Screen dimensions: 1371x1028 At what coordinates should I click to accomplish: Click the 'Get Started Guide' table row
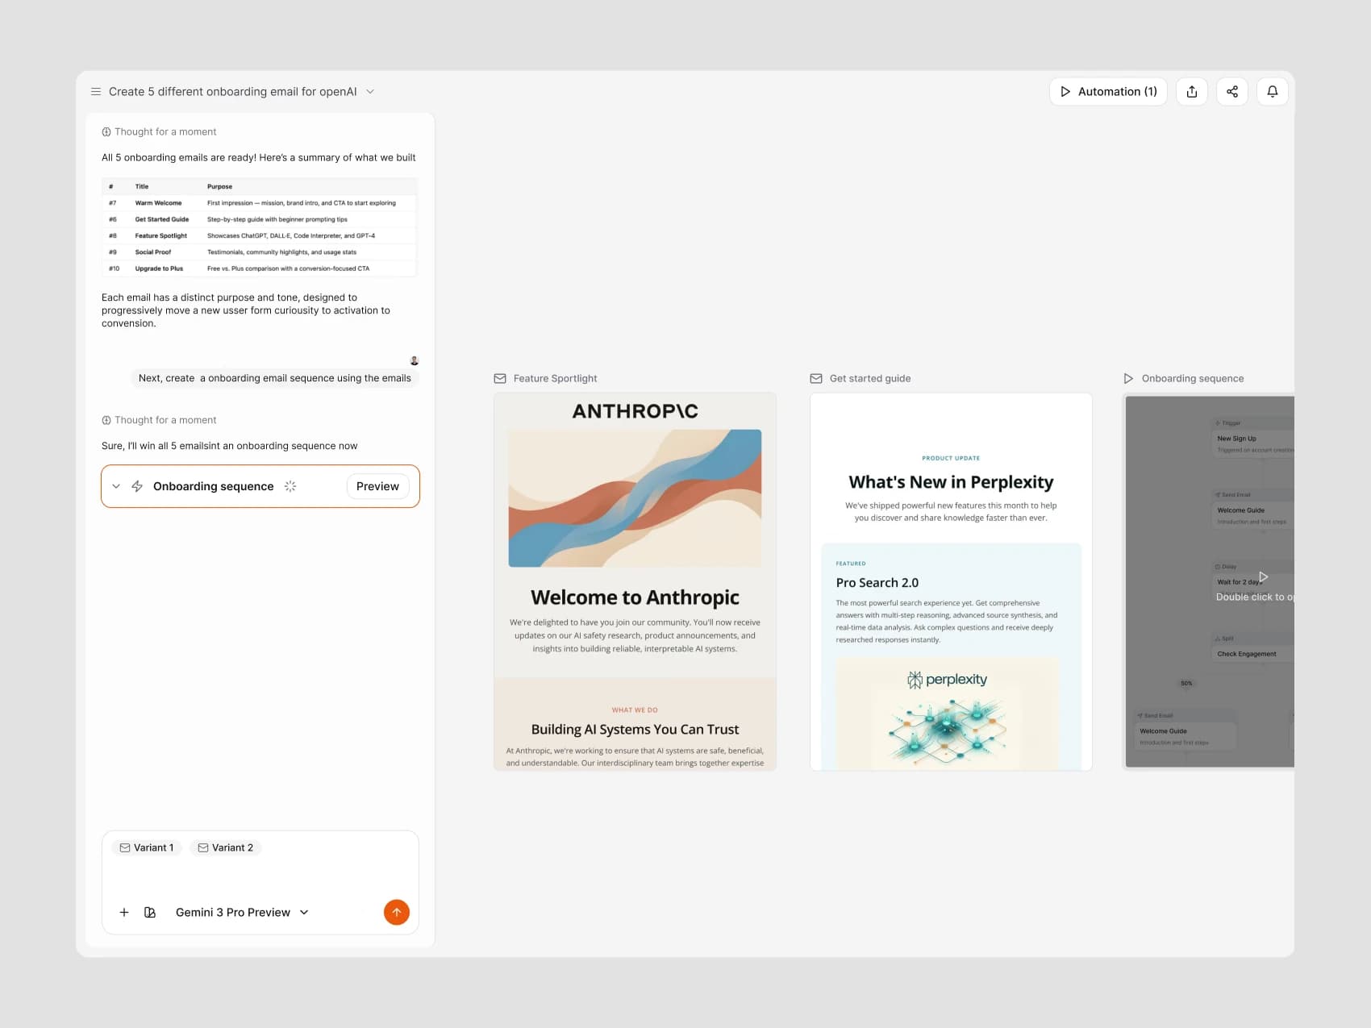[260, 219]
